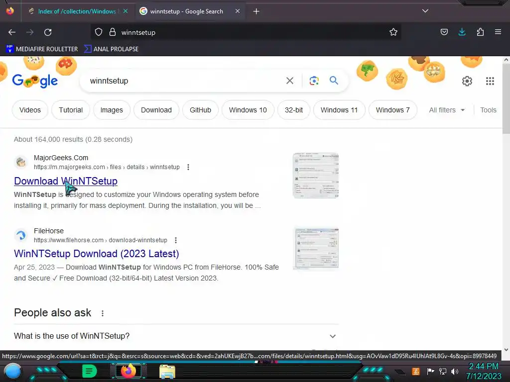Apply the Windows 10 filter chip
Viewport: 510px width, 382px height.
pyautogui.click(x=248, y=110)
